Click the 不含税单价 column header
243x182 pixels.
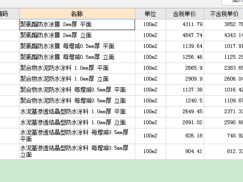224,14
